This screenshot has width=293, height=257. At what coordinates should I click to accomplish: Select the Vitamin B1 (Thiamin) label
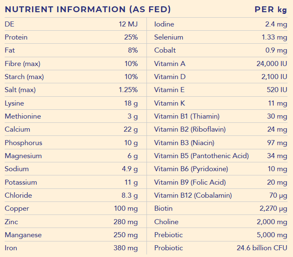(x=187, y=117)
